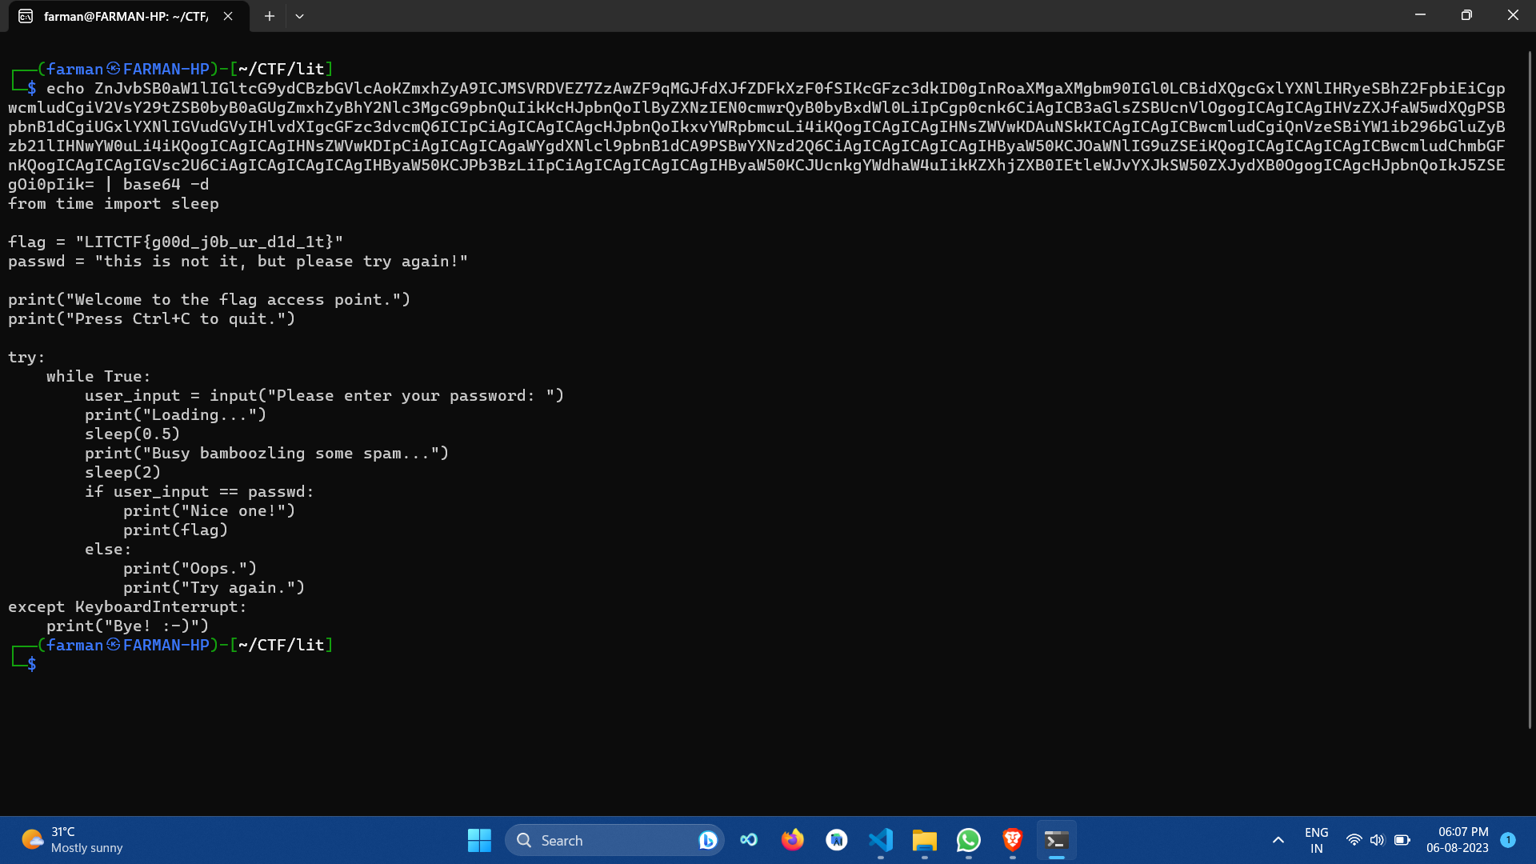Screen dimensions: 1536x864
Task: Open the weather widget showing 31°C
Action: coord(72,840)
